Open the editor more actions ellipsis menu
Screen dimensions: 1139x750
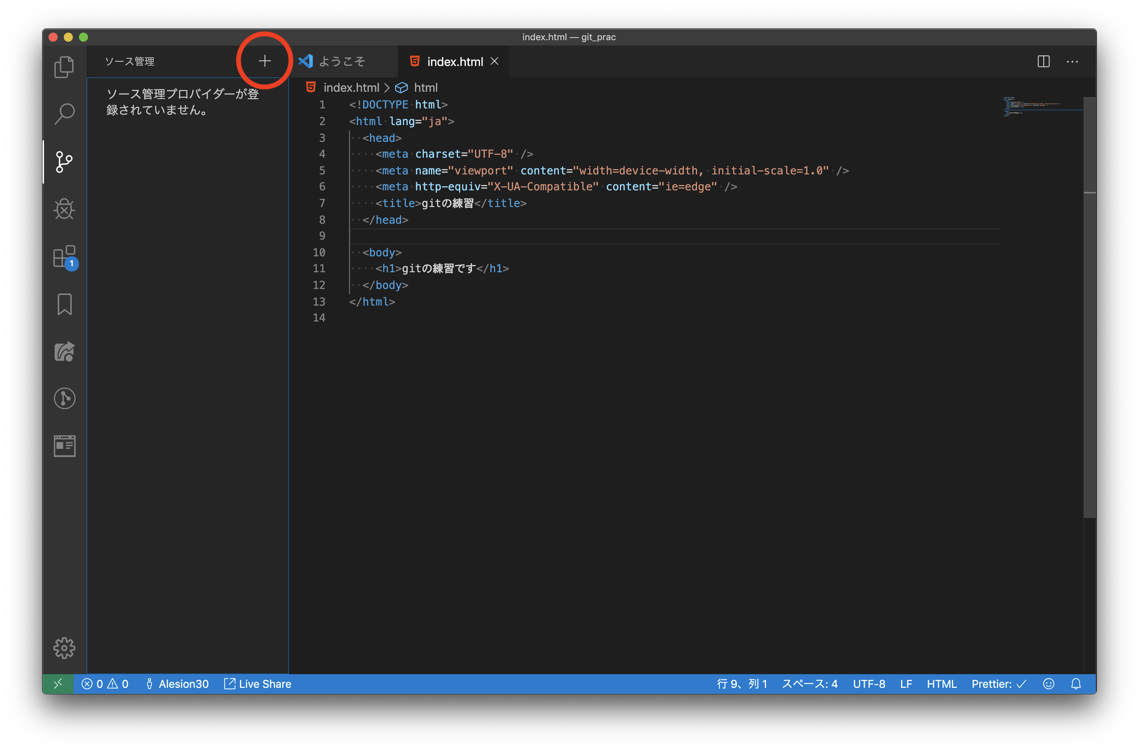point(1072,61)
